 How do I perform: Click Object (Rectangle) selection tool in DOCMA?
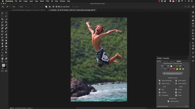165,81
